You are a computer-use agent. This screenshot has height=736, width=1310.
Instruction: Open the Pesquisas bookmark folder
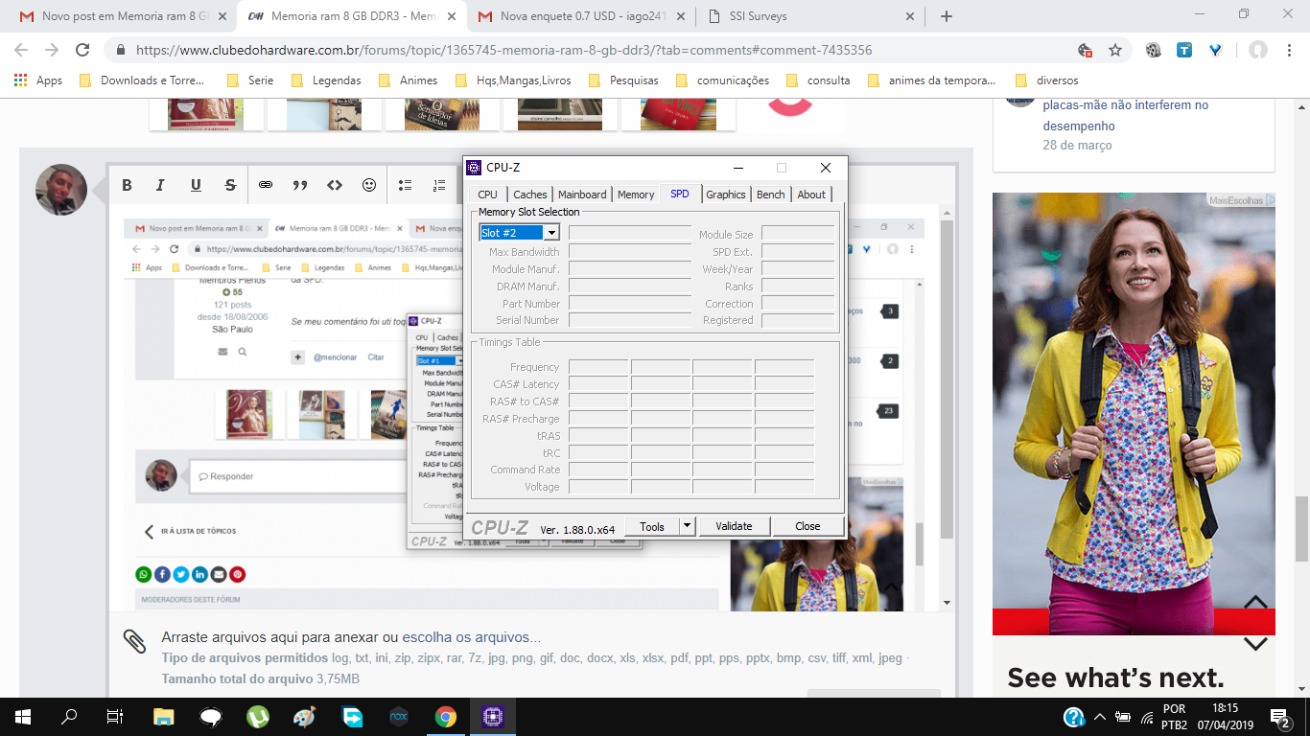point(624,80)
